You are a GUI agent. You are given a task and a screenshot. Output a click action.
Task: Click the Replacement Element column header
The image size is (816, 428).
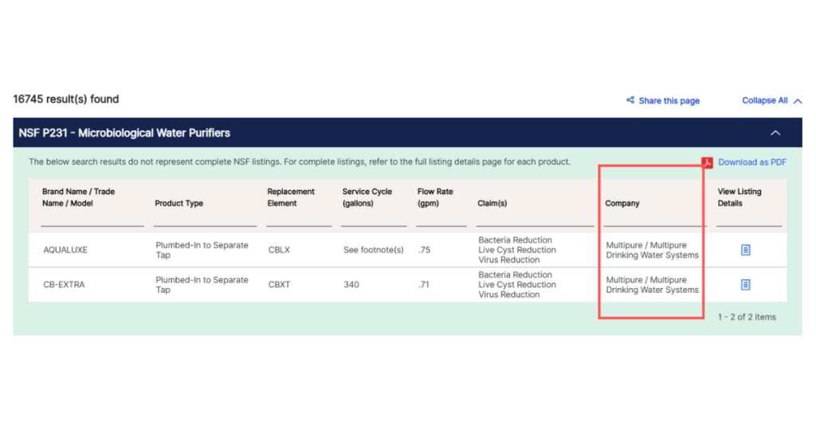tap(291, 197)
